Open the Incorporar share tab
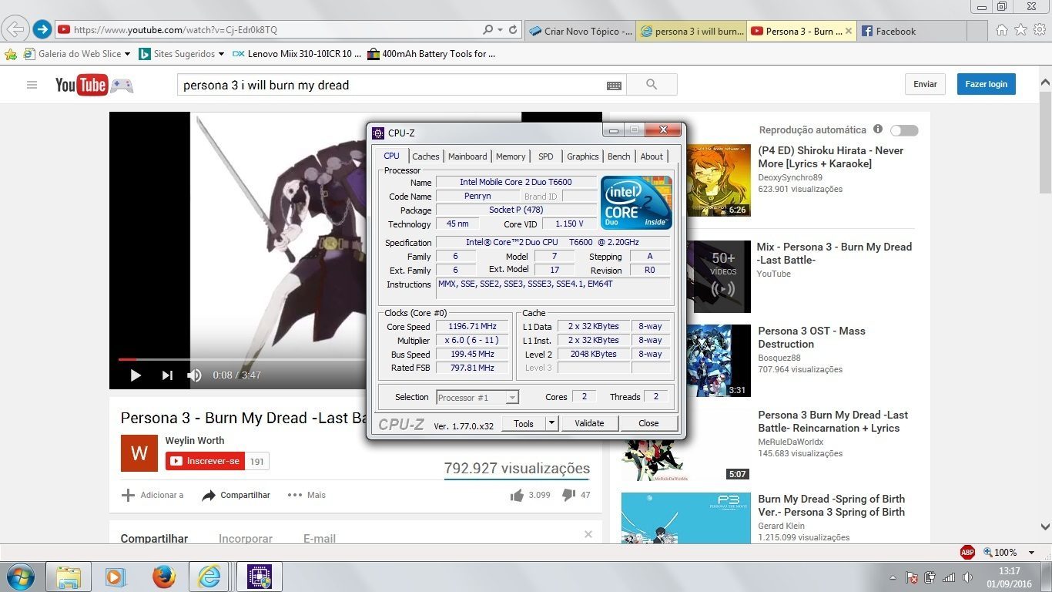 245,539
